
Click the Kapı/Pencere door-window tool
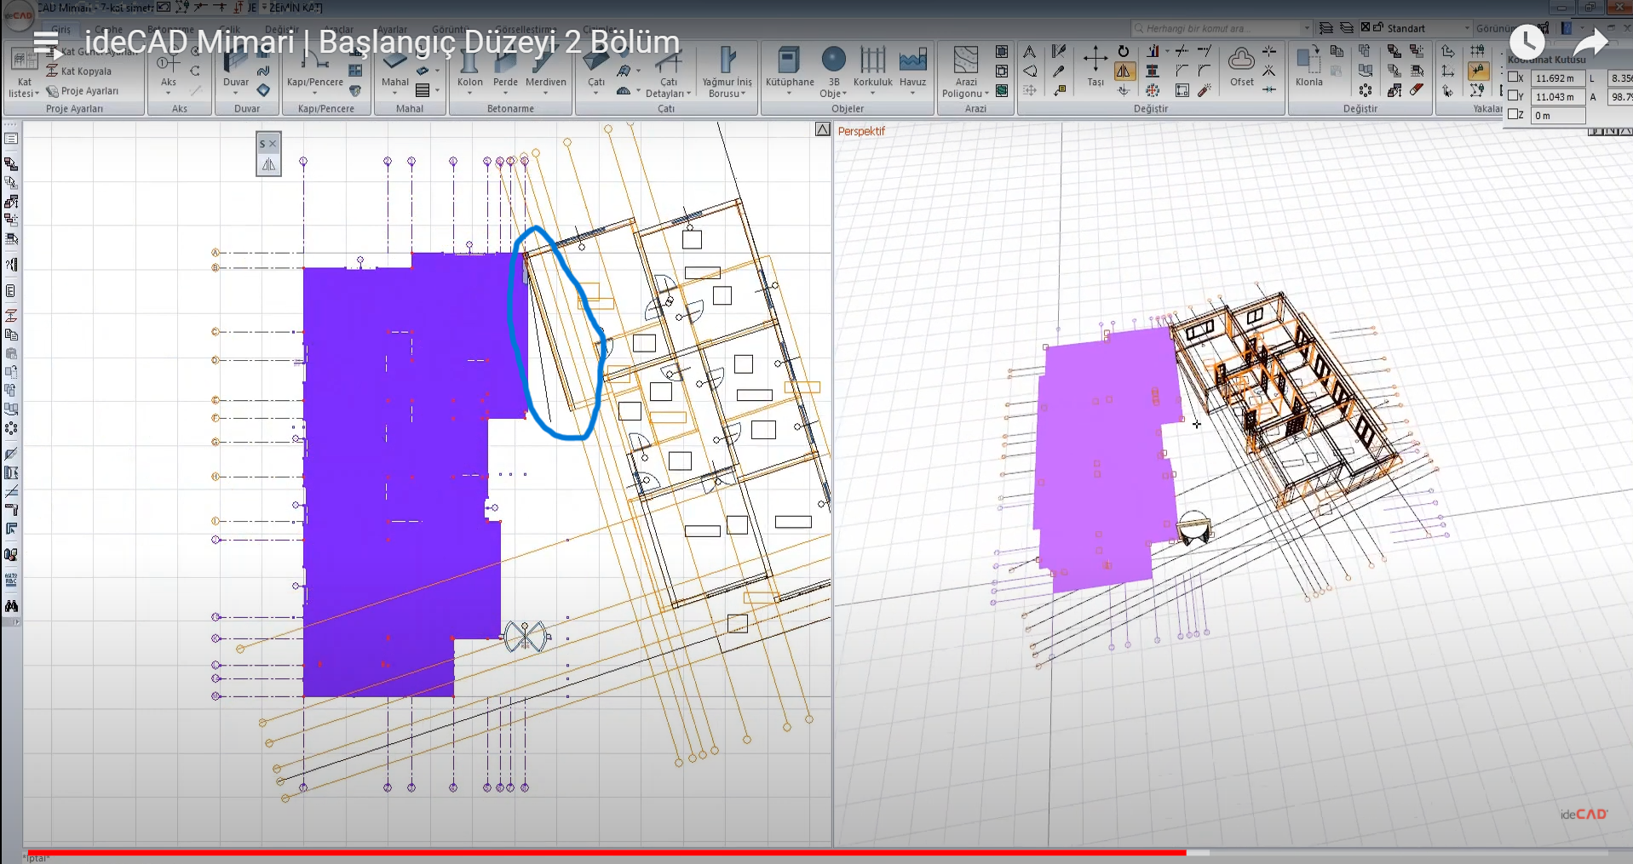pos(314,66)
